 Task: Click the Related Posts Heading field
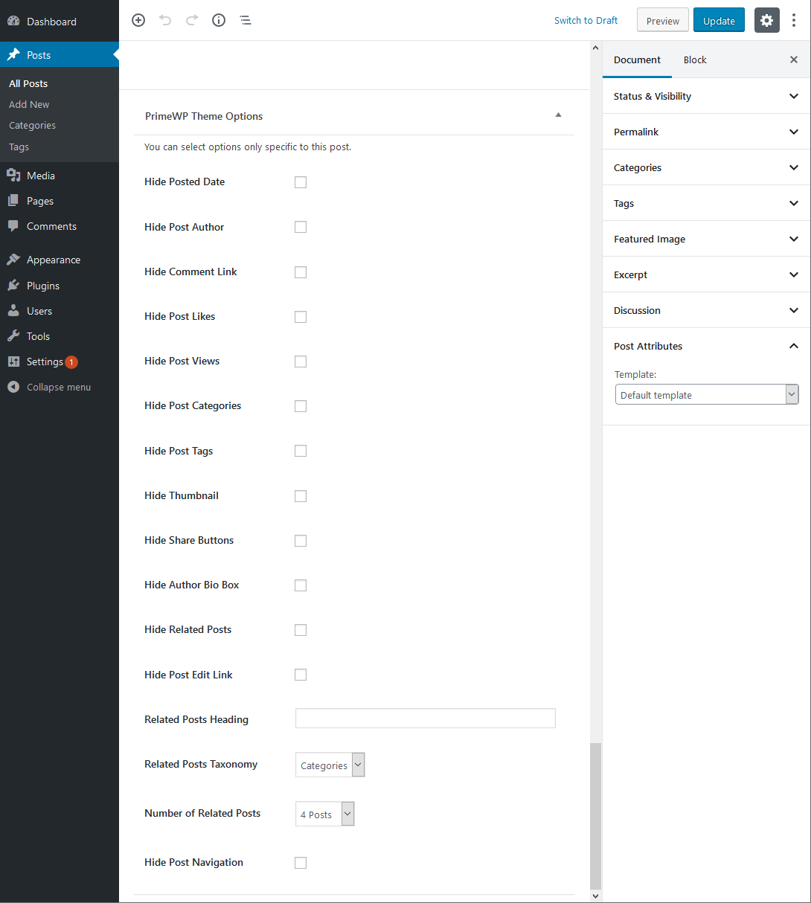tap(426, 718)
